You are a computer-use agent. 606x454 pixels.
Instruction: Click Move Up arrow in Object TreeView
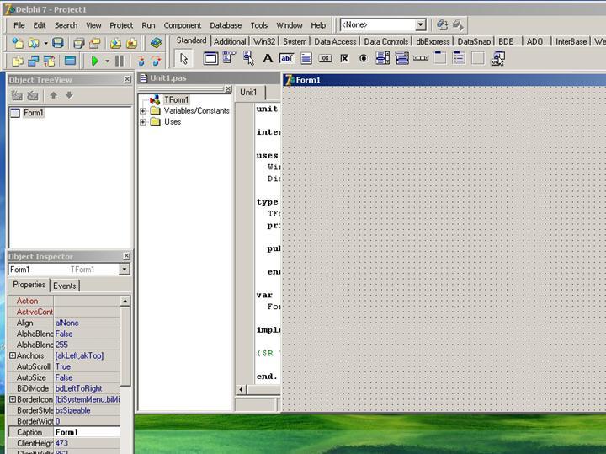53,95
